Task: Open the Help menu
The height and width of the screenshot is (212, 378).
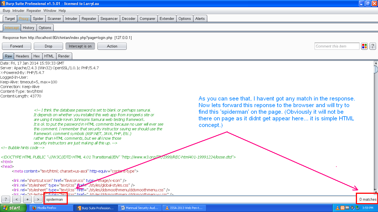Action: tap(62, 10)
